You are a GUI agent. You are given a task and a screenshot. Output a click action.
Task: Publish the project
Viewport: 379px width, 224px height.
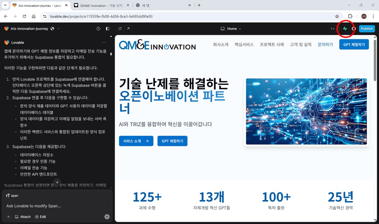367,29
